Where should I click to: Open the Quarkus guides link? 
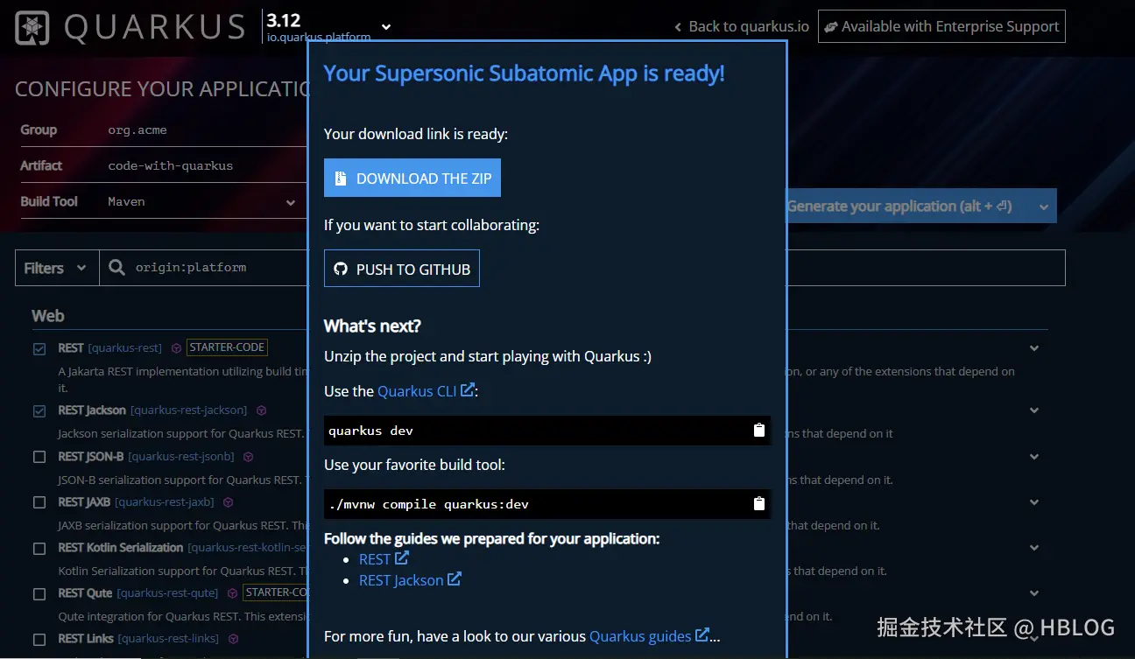640,636
